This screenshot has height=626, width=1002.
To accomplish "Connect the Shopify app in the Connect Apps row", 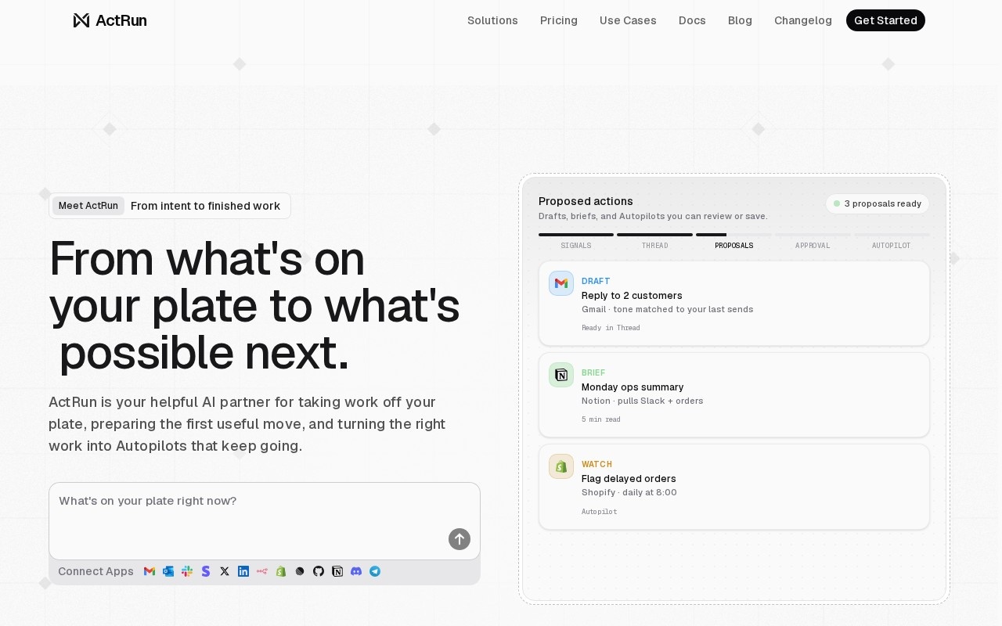I will (281, 571).
